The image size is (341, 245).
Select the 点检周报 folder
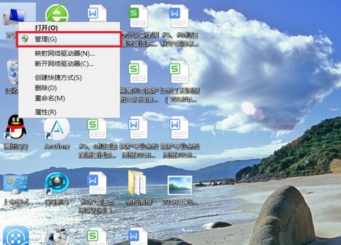coord(138,183)
